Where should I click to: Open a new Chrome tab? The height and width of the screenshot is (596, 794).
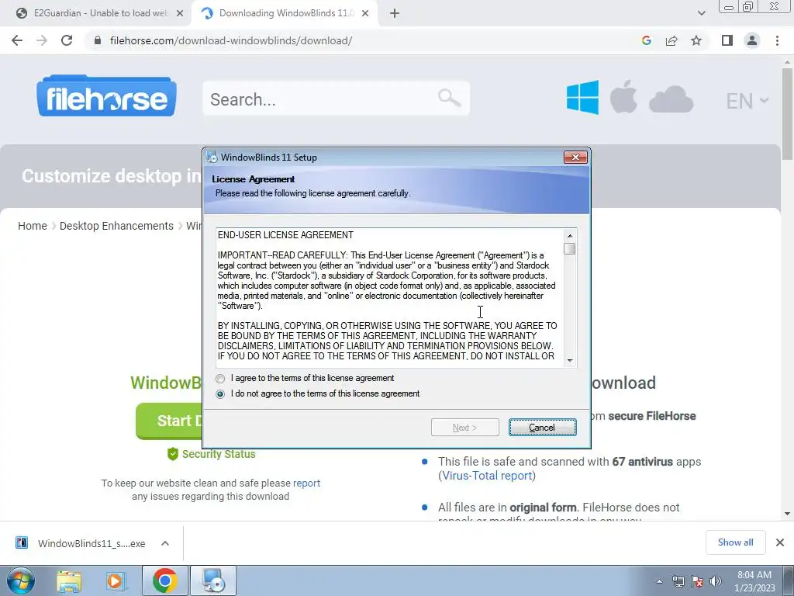click(x=395, y=14)
